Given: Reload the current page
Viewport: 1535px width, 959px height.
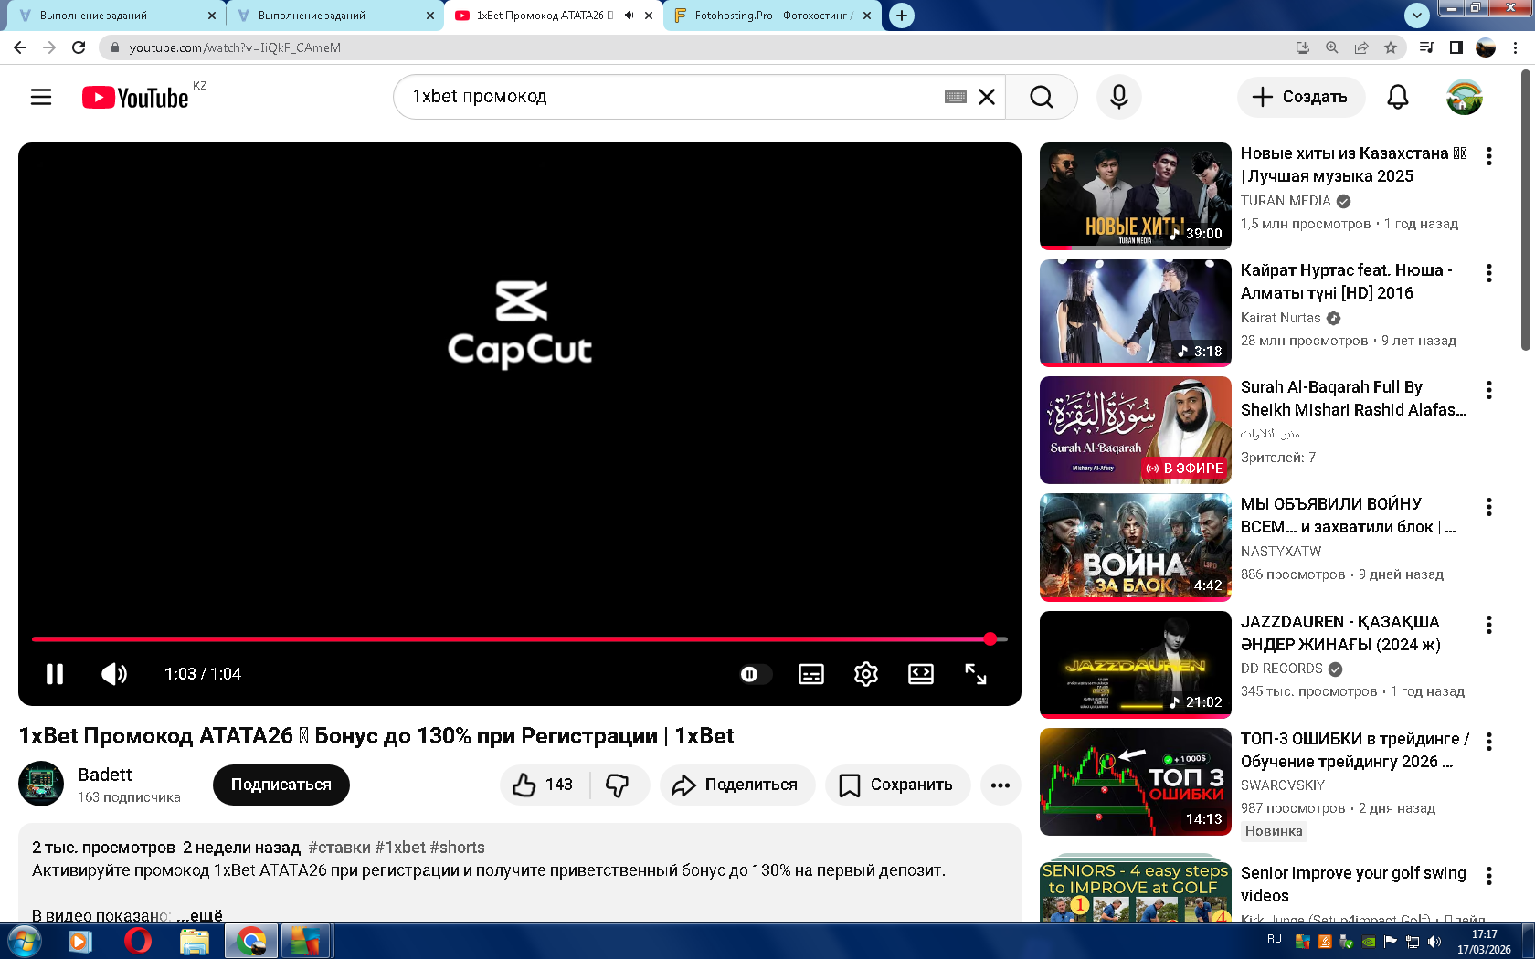Looking at the screenshot, I should [x=79, y=47].
